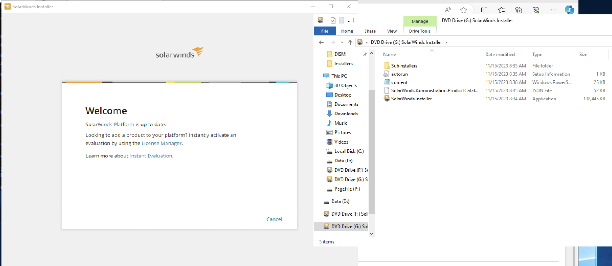Select the SubInstallers folder
Viewport: 612px width, 266px height.
[404, 66]
